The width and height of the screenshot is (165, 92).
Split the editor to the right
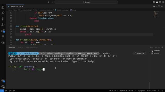click(x=159, y=6)
